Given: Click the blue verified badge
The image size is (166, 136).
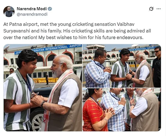Looking at the screenshot, I should [50, 9].
